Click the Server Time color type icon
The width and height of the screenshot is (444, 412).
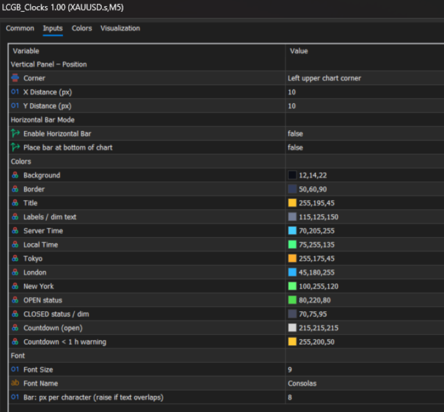click(x=15, y=230)
